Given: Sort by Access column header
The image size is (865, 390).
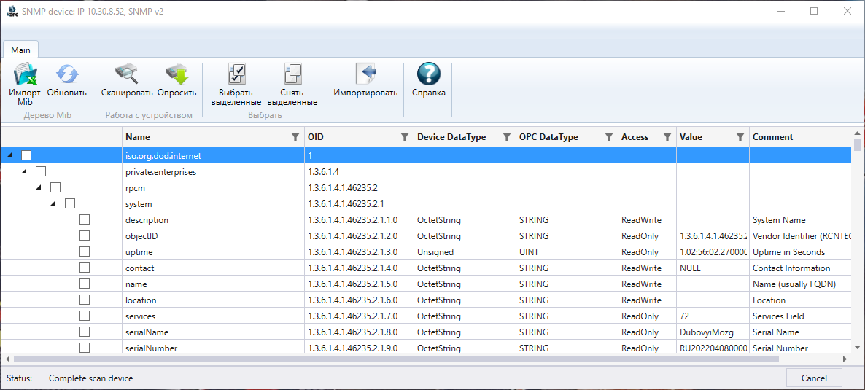Looking at the screenshot, I should tap(635, 137).
